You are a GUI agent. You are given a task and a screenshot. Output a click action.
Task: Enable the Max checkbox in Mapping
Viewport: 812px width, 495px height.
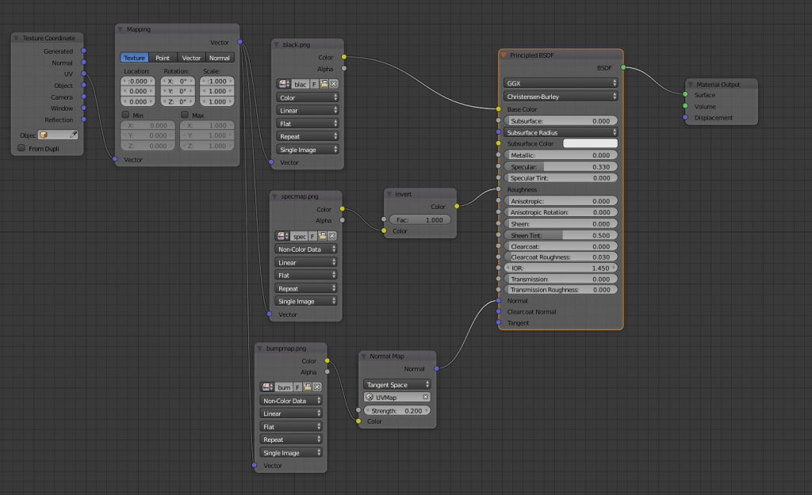tap(185, 115)
